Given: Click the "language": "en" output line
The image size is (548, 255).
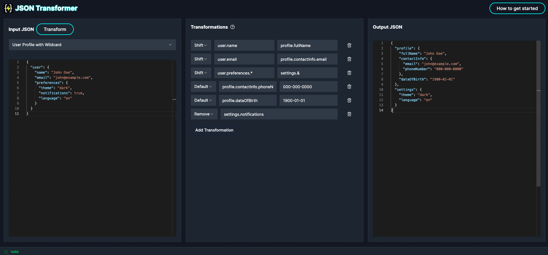Looking at the screenshot, I should click(x=415, y=100).
